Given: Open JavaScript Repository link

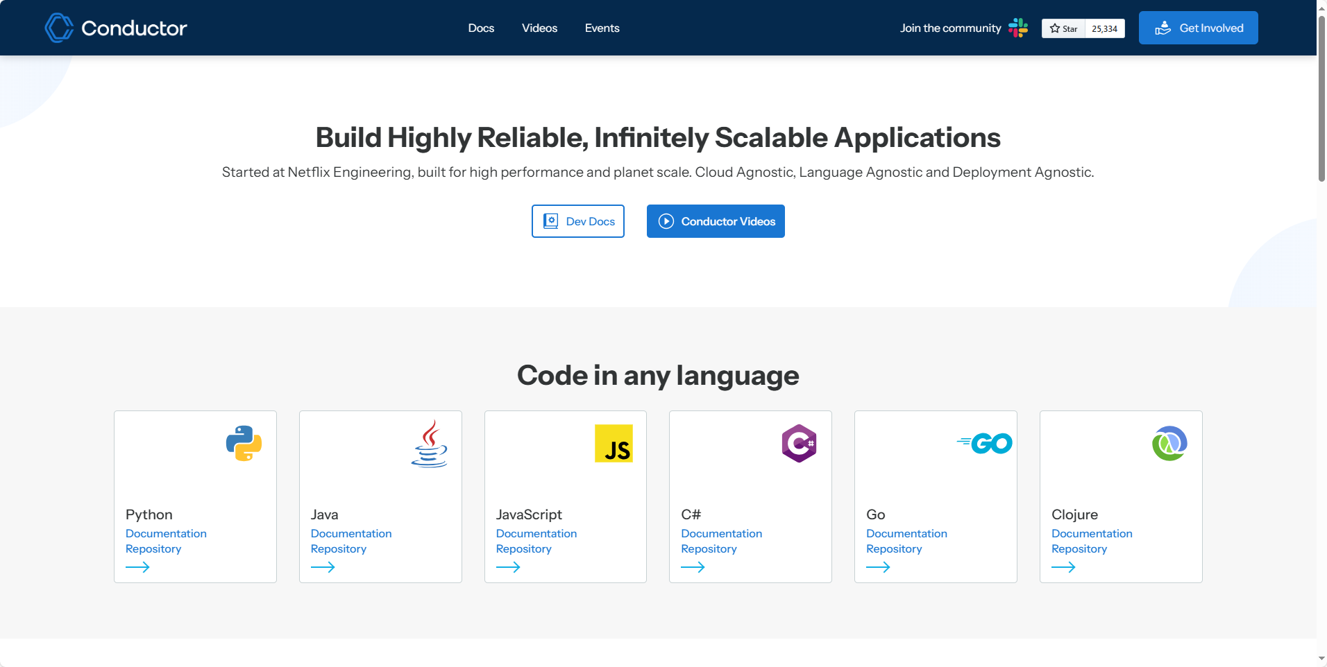Looking at the screenshot, I should click(524, 548).
